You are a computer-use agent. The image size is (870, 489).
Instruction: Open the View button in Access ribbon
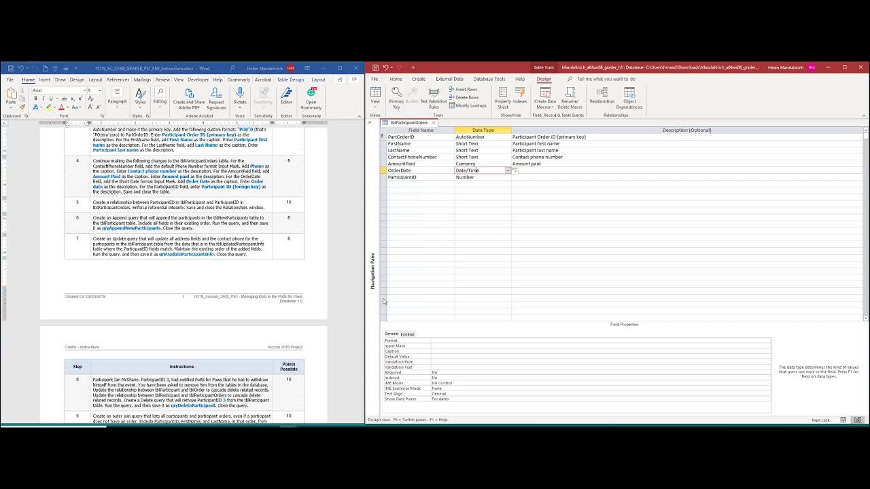375,97
